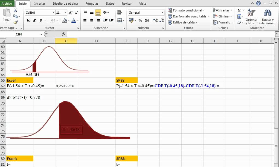The height and width of the screenshot is (167, 279).
Task: Apply thousands separator (000) style
Action: coord(147,20)
